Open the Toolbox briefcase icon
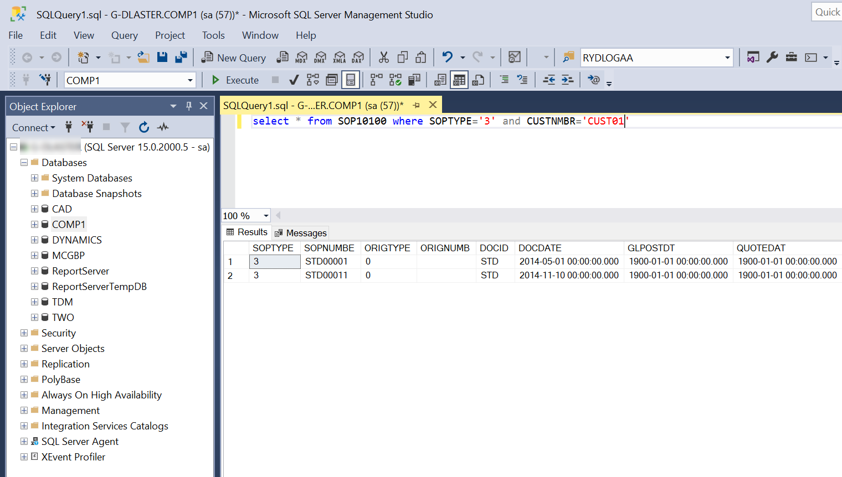The height and width of the screenshot is (477, 842). (x=792, y=58)
